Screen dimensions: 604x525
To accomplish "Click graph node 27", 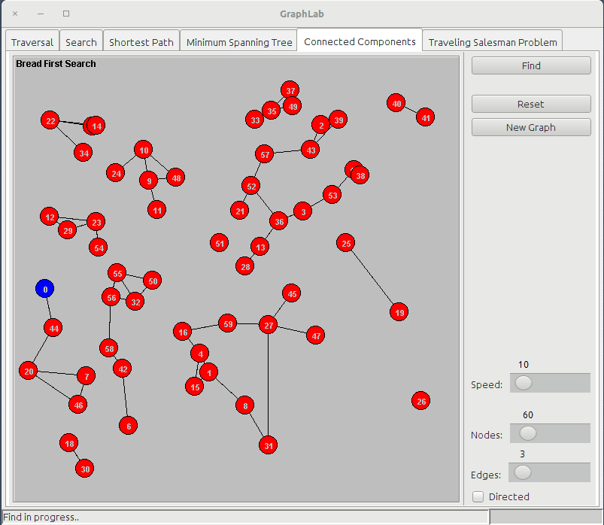I will click(x=268, y=325).
